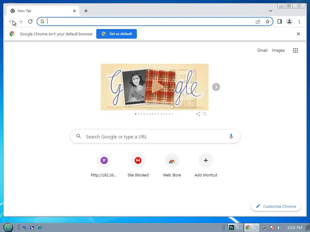Dismiss the default browser notification bar

click(298, 34)
